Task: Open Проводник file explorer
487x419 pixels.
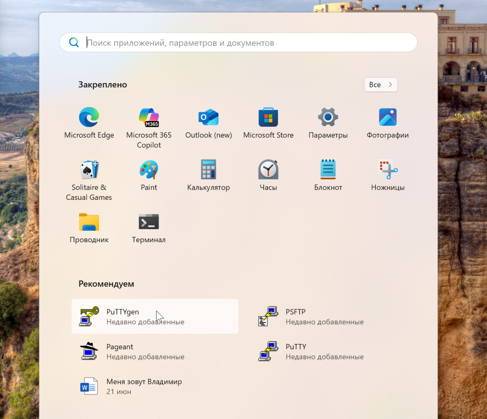Action: [89, 228]
